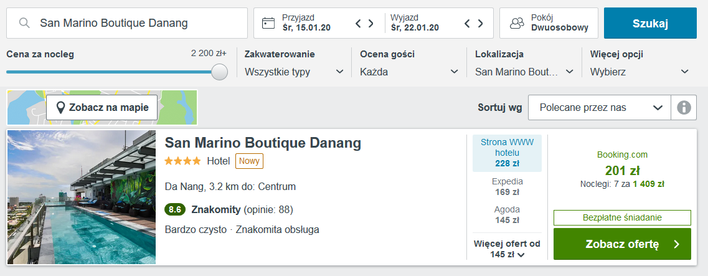Select the Strona WWW hotelu 228 zł offer

pyautogui.click(x=507, y=153)
